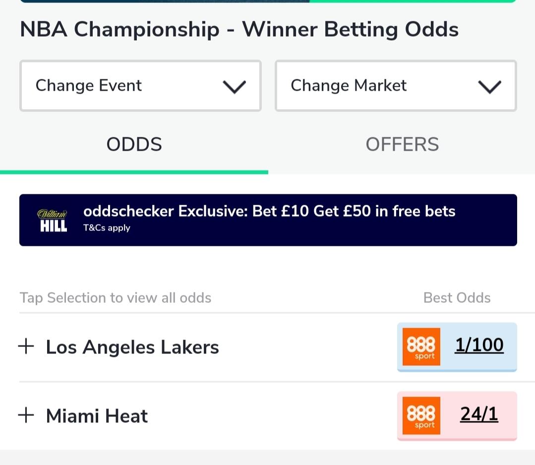The height and width of the screenshot is (465, 535).
Task: Switch to the OFFERS tab
Action: point(402,145)
